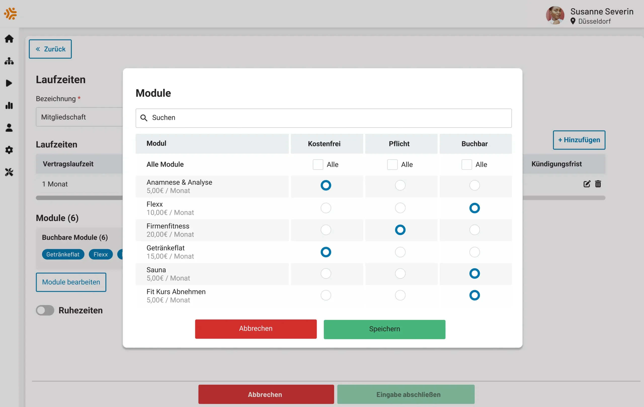The image size is (644, 407).
Task: Click Abbrechen in the Module dialog
Action: coord(256,329)
